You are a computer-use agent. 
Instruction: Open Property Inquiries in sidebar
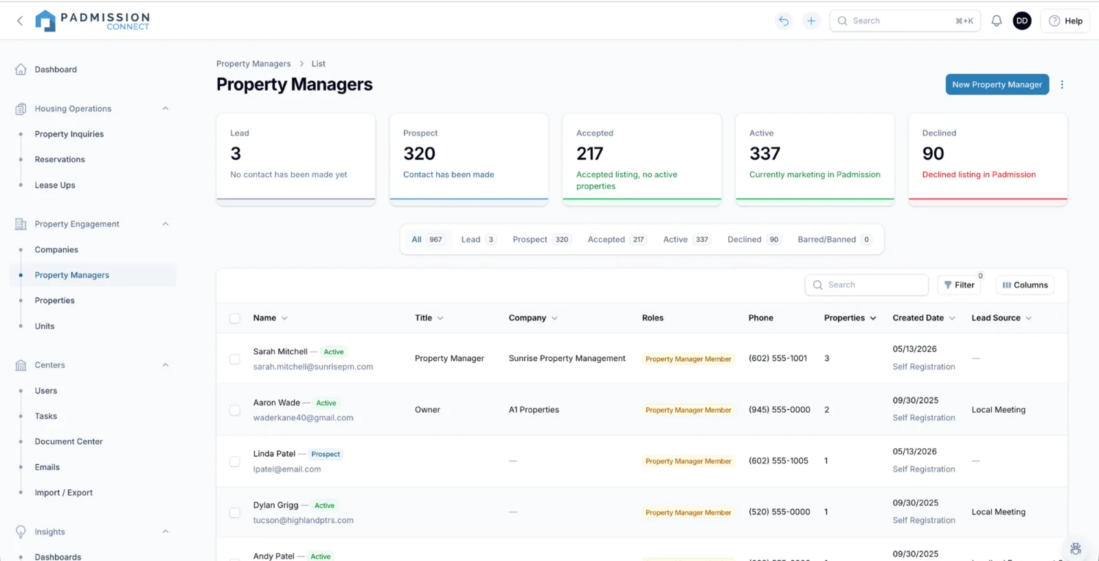69,134
